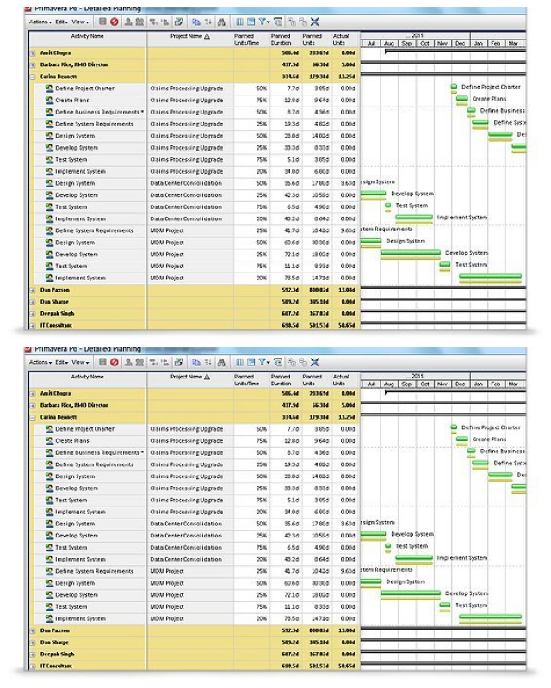Open the Actions menu in top window
551x688 pixels.
pos(40,21)
